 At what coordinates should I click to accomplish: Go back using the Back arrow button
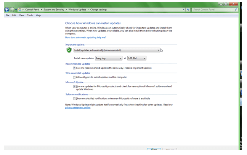pyautogui.click(x=6, y=10)
